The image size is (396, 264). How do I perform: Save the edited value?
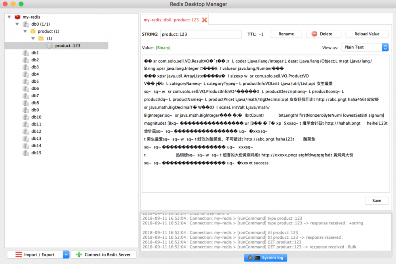(377, 201)
